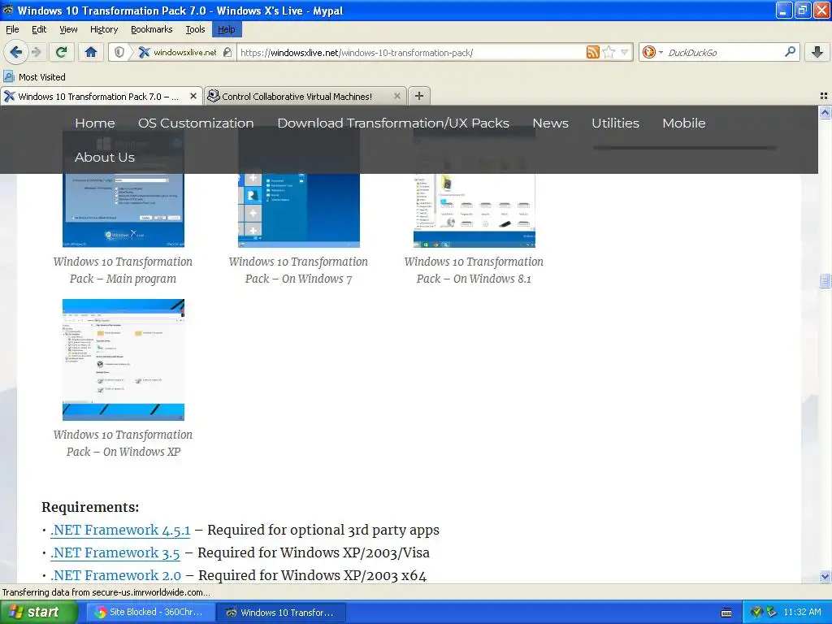Viewport: 832px width, 624px height.
Task: Open the DuckDuckGo search engine dropdown
Action: [652, 52]
